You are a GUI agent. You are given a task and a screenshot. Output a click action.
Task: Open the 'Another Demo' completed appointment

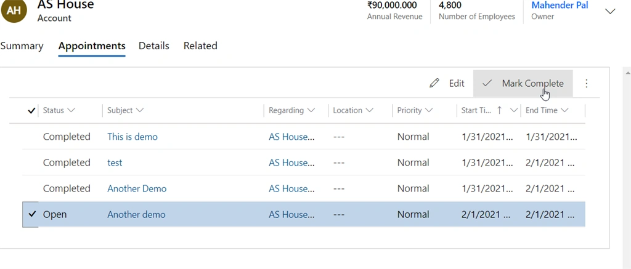click(x=137, y=188)
